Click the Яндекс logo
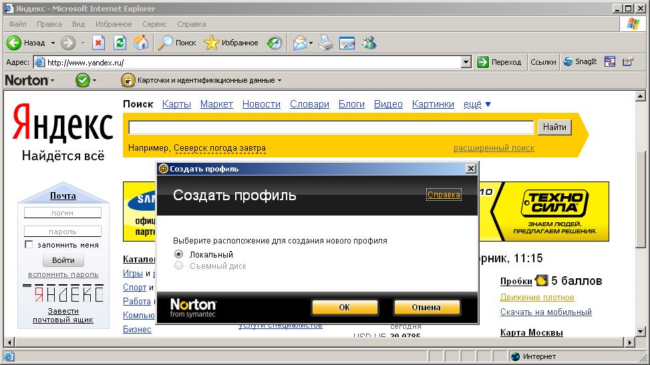Image resolution: width=650 pixels, height=365 pixels. click(x=63, y=122)
